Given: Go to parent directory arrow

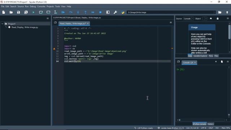Looking at the screenshot, I should coord(227,12).
